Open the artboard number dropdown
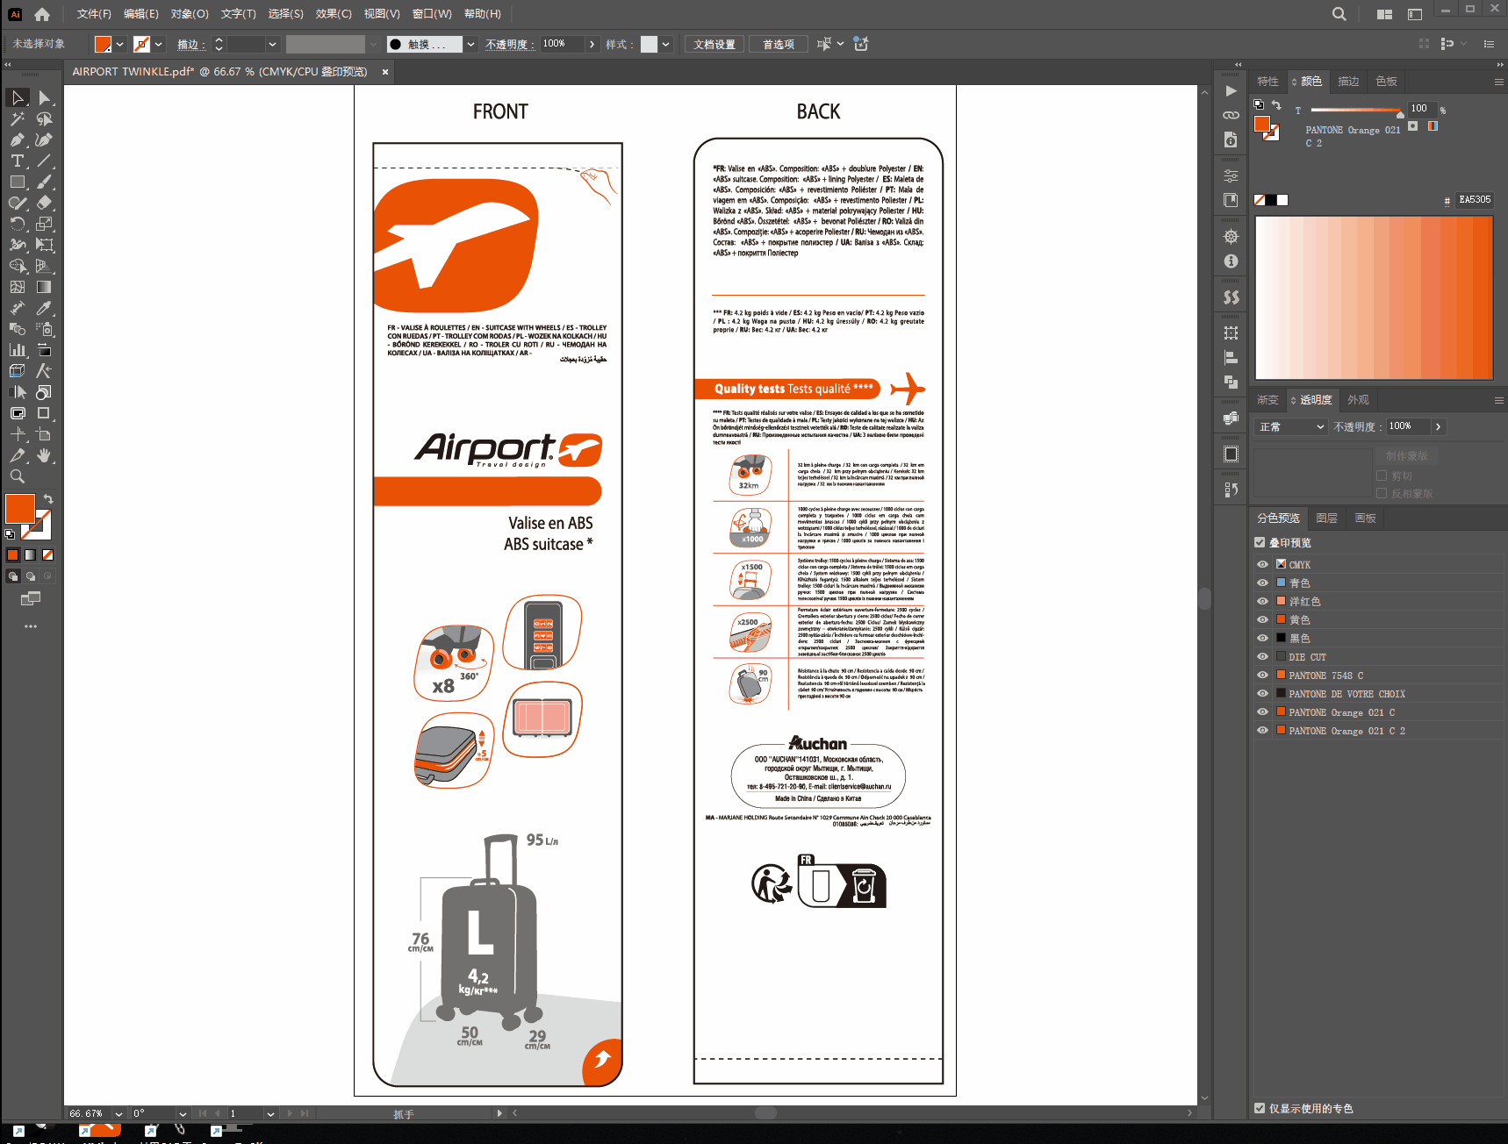This screenshot has width=1508, height=1144. [270, 1113]
